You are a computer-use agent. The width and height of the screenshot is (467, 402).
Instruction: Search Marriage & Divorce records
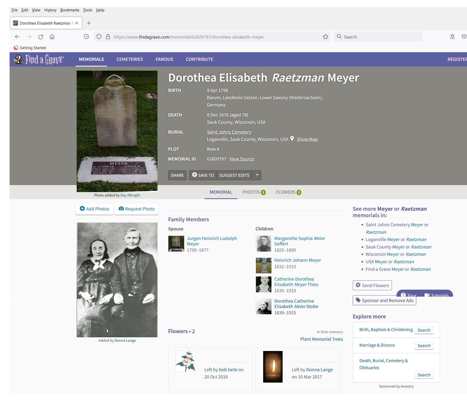tap(424, 346)
